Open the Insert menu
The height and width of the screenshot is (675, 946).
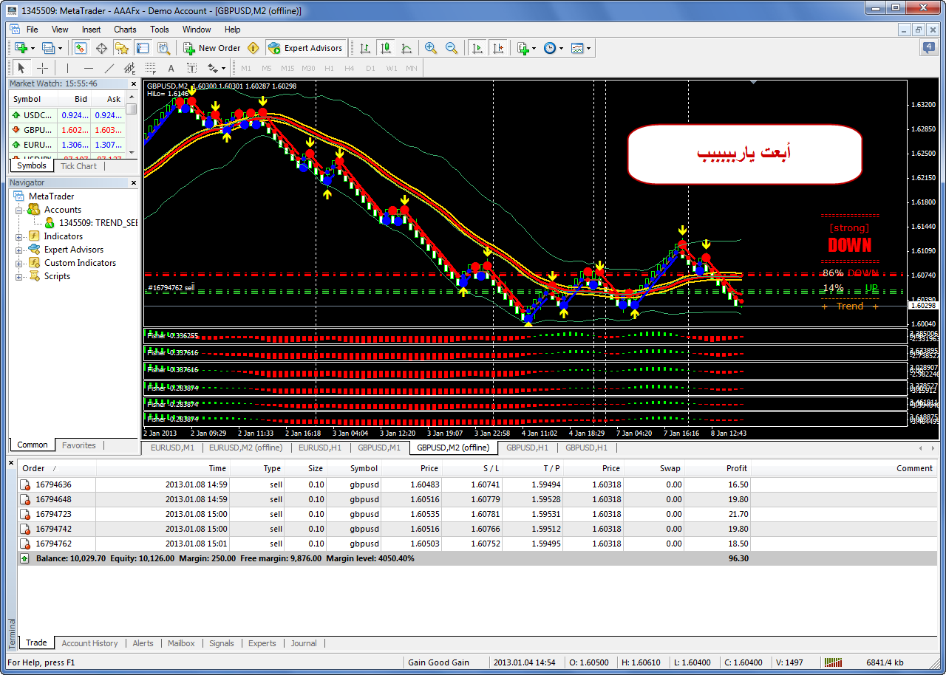pyautogui.click(x=92, y=30)
